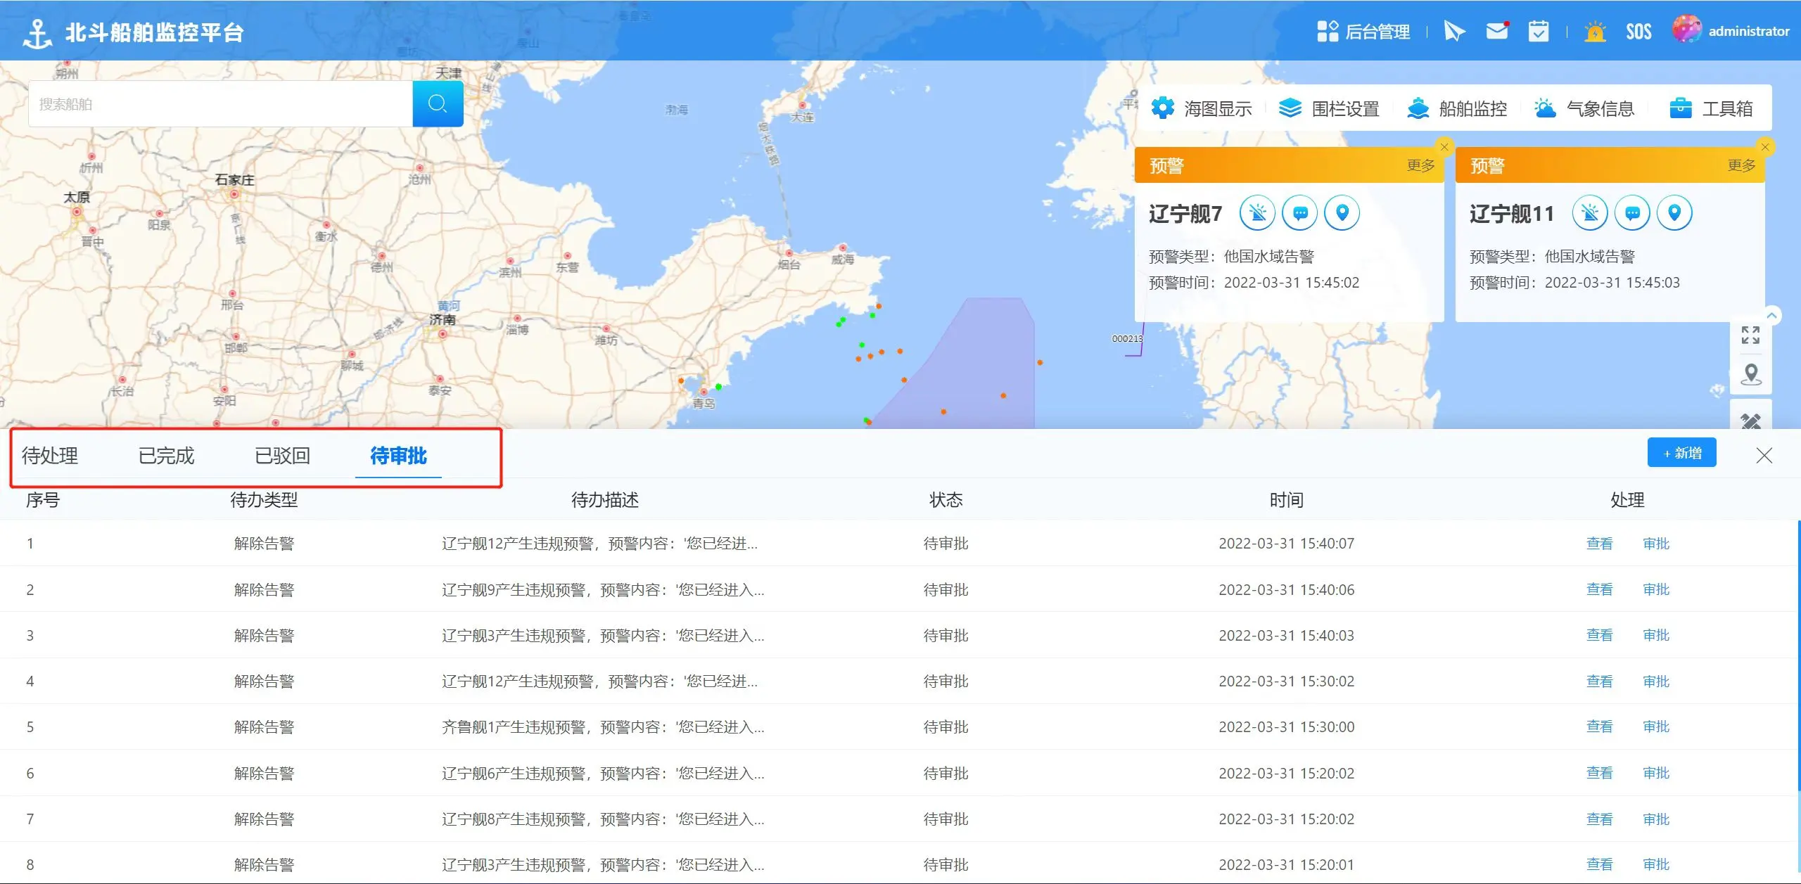Locate 辽宁舰11 on the map
The image size is (1801, 884).
1674,213
